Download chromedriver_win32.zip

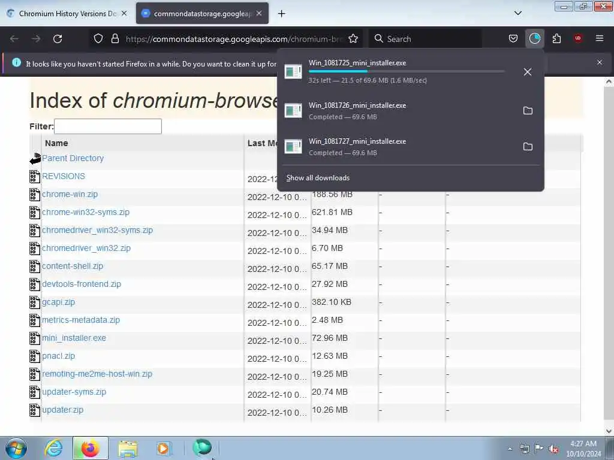click(86, 248)
